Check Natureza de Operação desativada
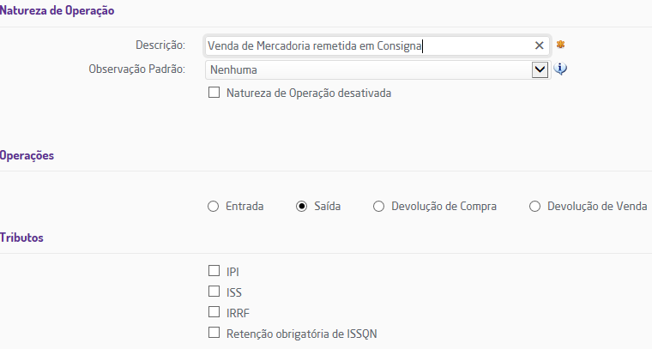 pyautogui.click(x=214, y=93)
